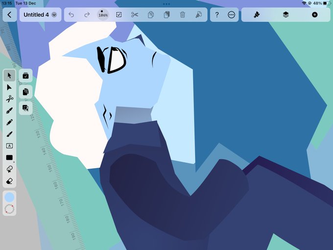Select the Pencil tool
This screenshot has height=250, width=333.
[9, 122]
